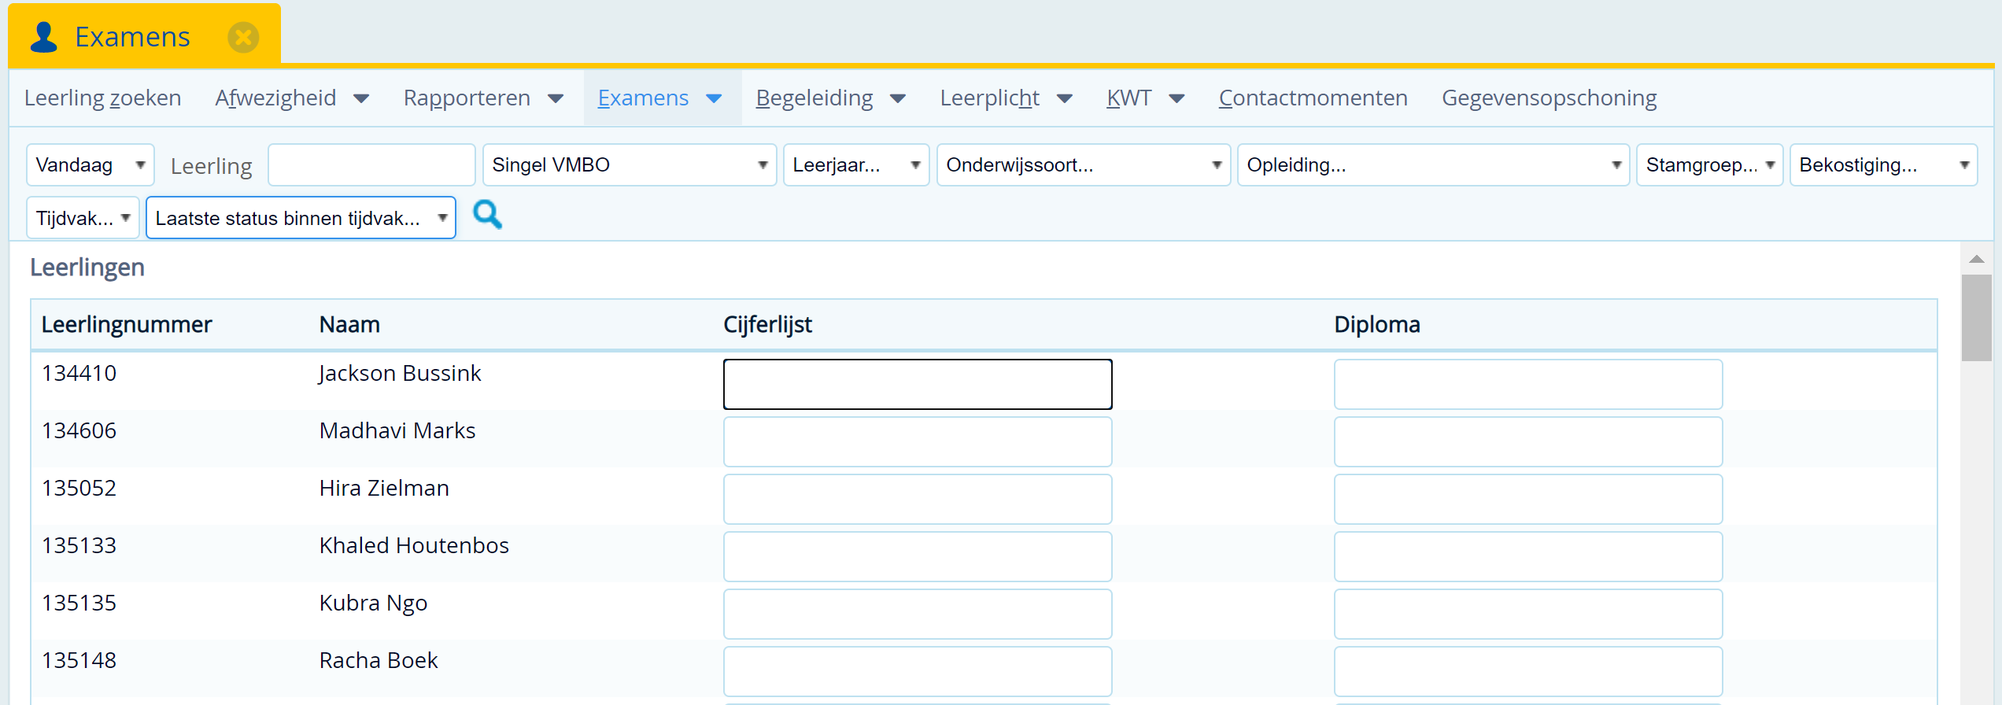Click the Cijferlijst field for Madhavi Marks
The image size is (2002, 705).
918,441
